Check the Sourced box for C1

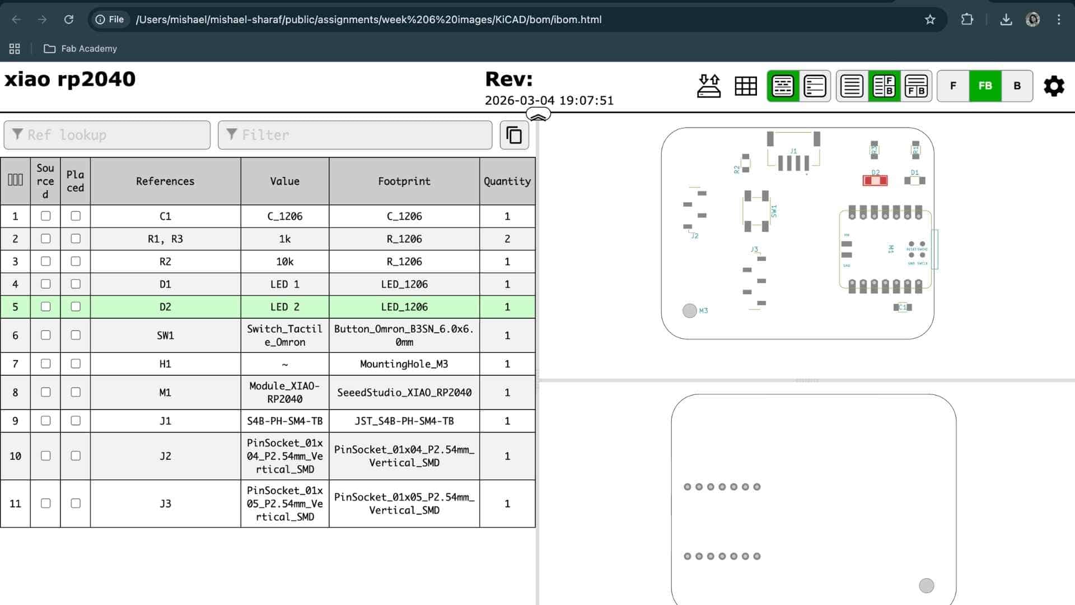(45, 216)
